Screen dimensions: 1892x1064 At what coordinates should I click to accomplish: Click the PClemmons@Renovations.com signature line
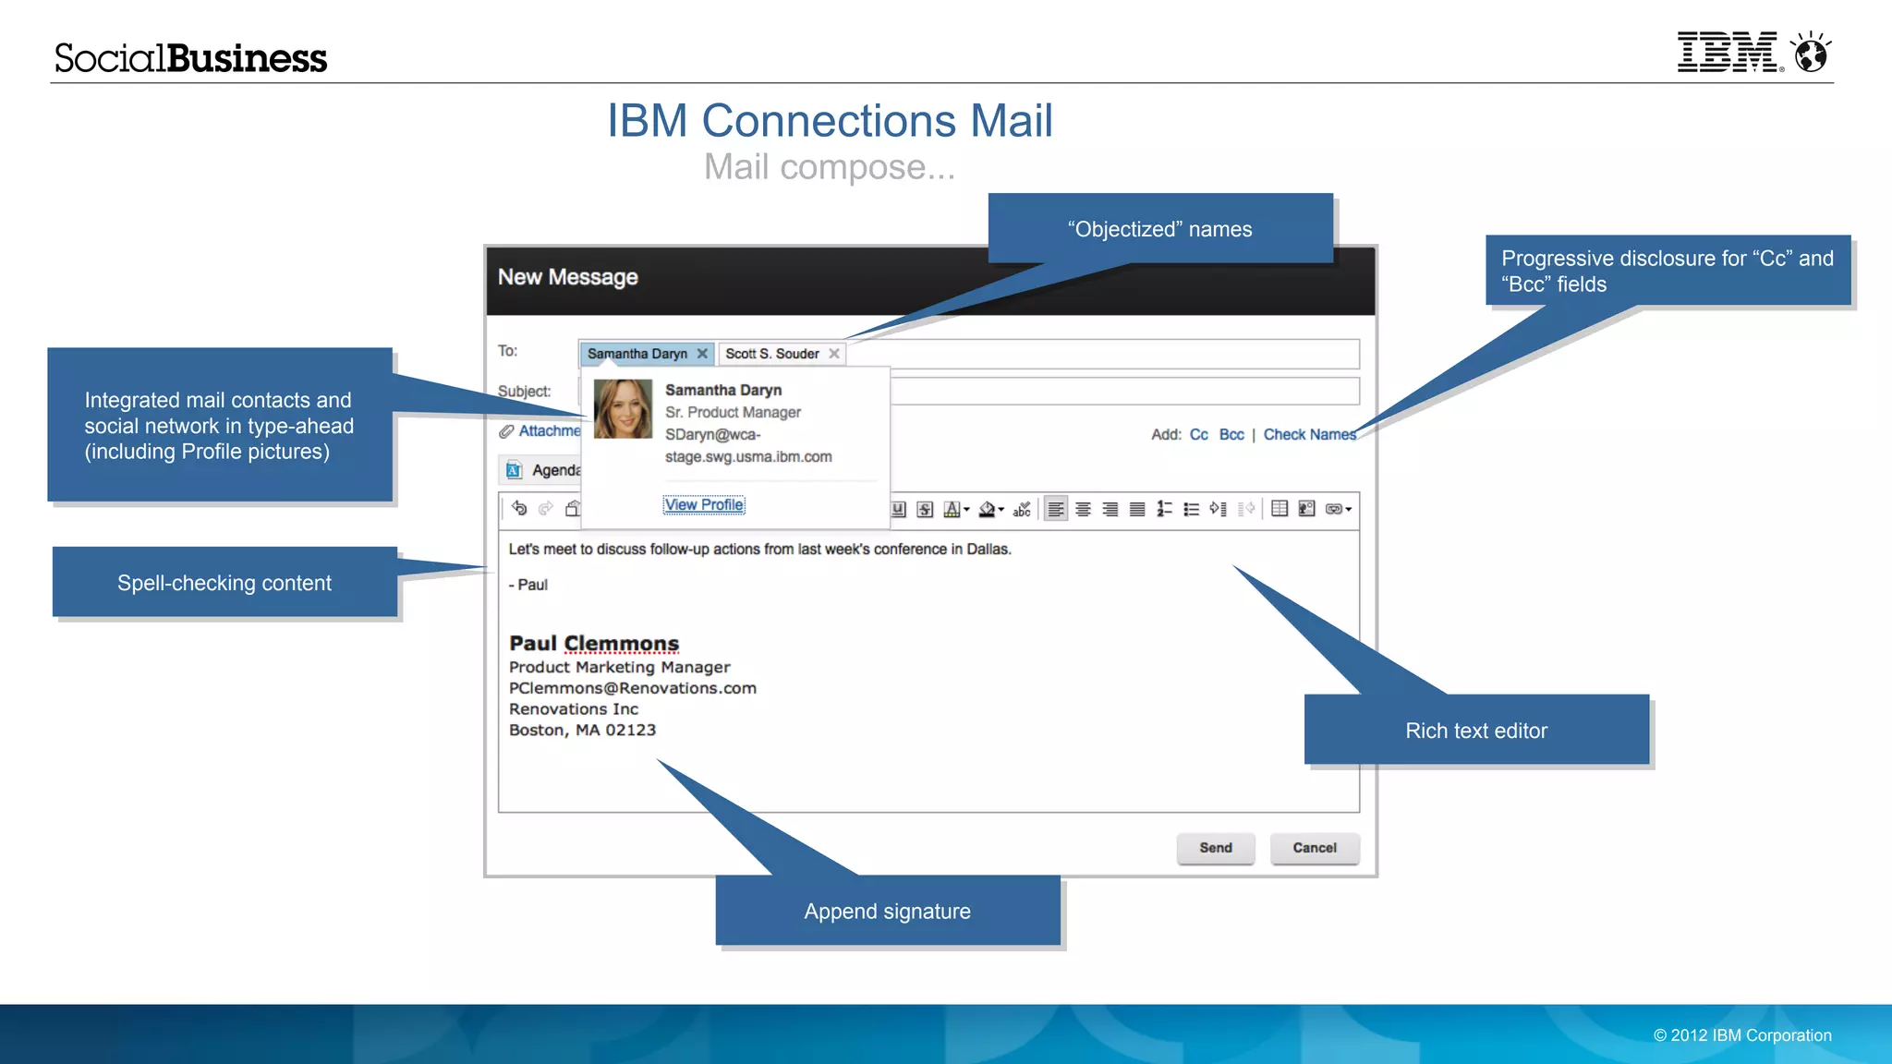pos(633,688)
